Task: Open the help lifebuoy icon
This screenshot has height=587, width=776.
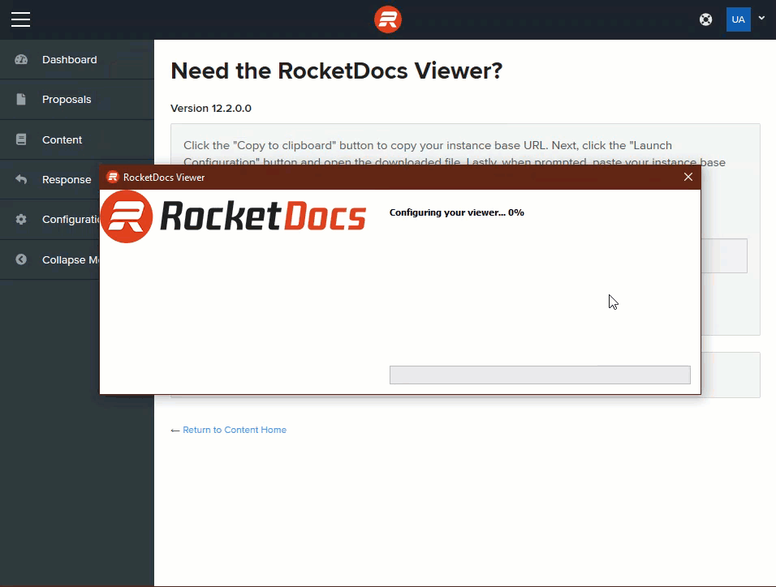Action: (x=705, y=19)
